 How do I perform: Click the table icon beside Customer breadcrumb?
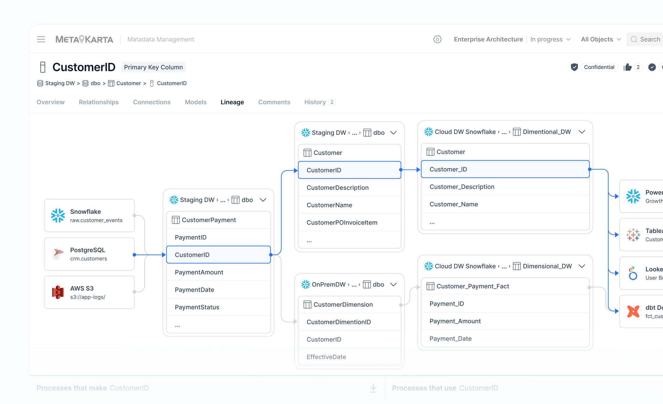coord(111,83)
